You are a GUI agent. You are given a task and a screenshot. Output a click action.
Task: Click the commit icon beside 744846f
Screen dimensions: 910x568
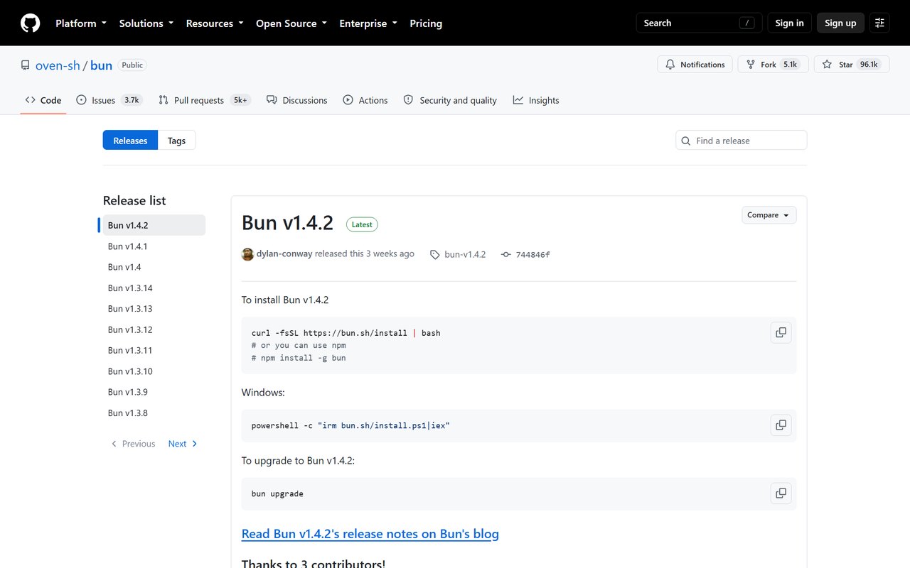506,254
